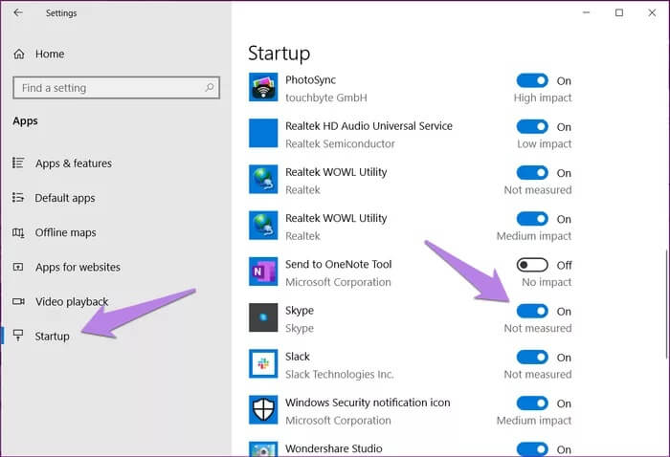Screen dimensions: 670x457
Task: Click the Video playback camera icon
Action: click(18, 302)
